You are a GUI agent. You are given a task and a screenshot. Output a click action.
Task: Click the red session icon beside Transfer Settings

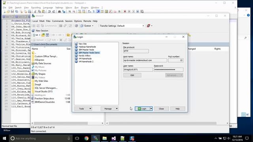pos(149,26)
